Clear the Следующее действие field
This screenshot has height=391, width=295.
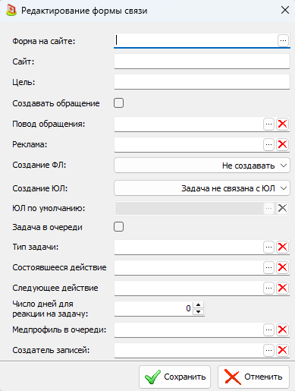click(x=282, y=288)
